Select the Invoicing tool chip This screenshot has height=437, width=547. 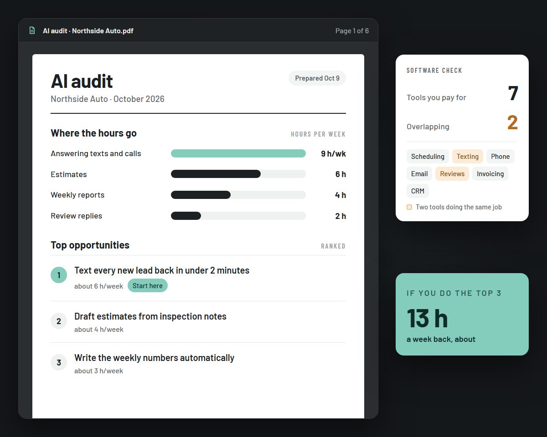(490, 174)
